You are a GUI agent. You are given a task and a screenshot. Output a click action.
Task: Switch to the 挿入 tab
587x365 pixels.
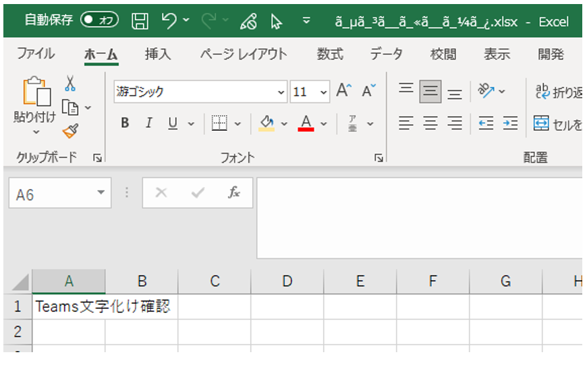(x=158, y=54)
